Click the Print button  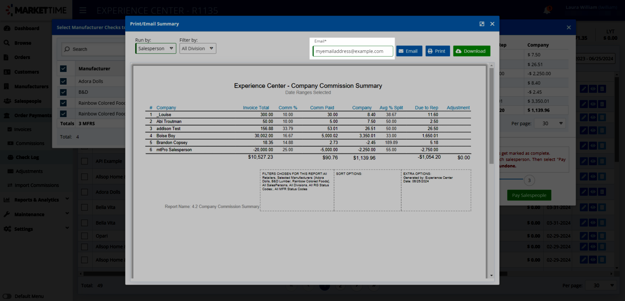[438, 51]
